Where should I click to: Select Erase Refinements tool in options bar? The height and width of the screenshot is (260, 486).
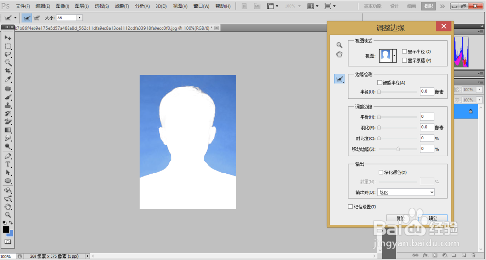(36, 18)
